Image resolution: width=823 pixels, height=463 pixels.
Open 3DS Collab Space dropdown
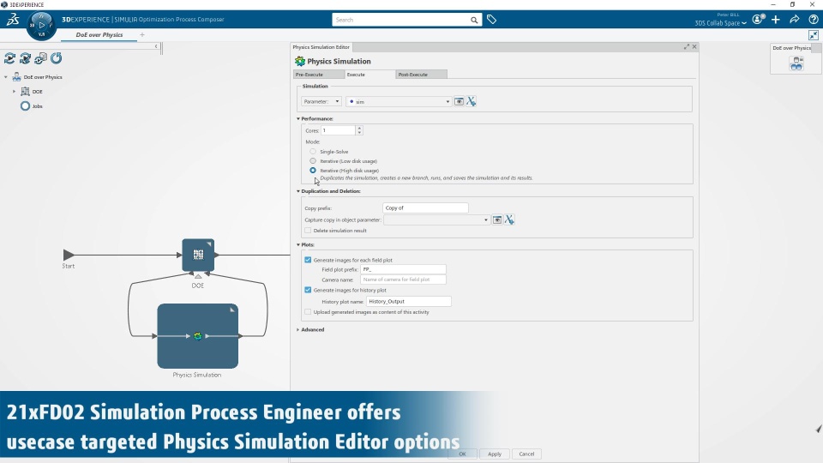pyautogui.click(x=720, y=23)
